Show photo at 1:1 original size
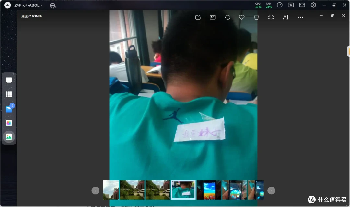This screenshot has height=207, width=350. click(x=213, y=17)
